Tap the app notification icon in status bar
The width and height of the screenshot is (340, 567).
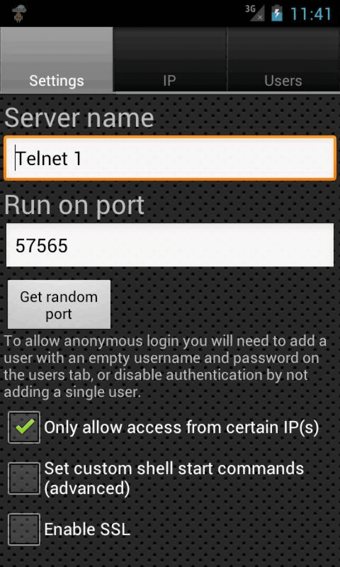point(19,14)
